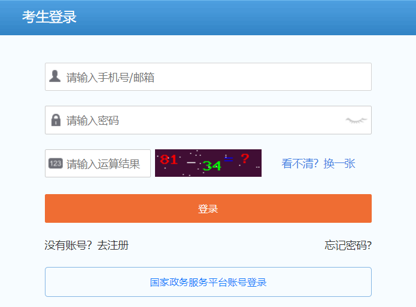The width and height of the screenshot is (416, 307).
Task: Show password using the closed-eye icon
Action: pos(356,121)
